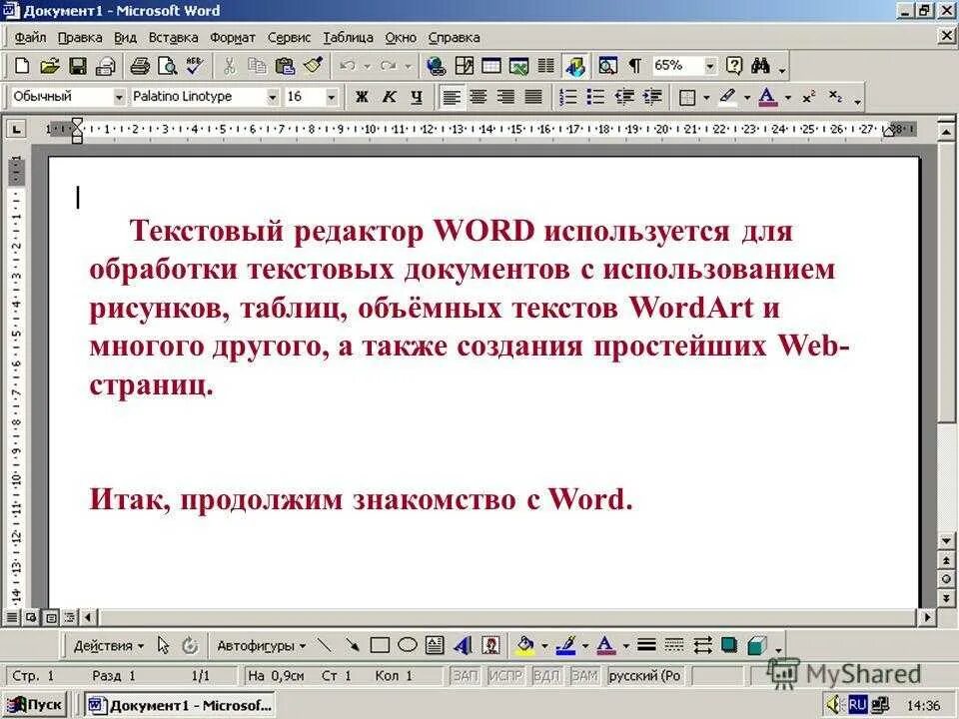Image resolution: width=959 pixels, height=719 pixels.
Task: Insert clip art from the drawing toolbar
Action: click(x=491, y=645)
